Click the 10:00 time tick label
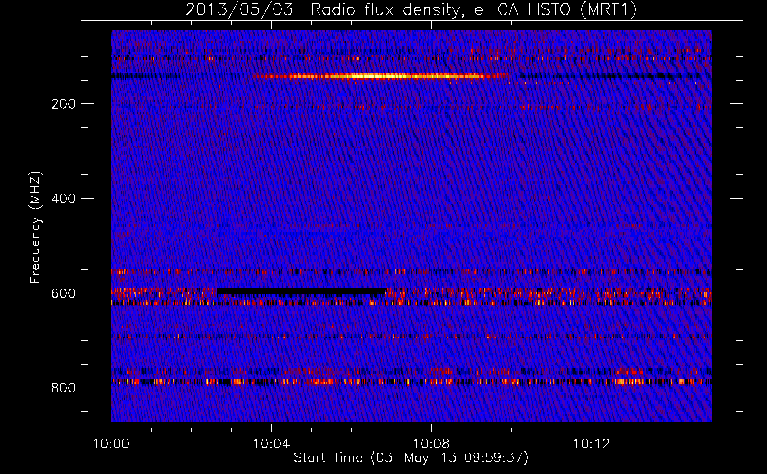 pyautogui.click(x=111, y=444)
